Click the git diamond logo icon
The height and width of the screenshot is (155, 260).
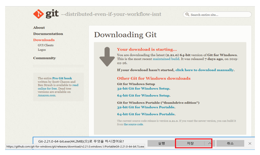point(38,14)
